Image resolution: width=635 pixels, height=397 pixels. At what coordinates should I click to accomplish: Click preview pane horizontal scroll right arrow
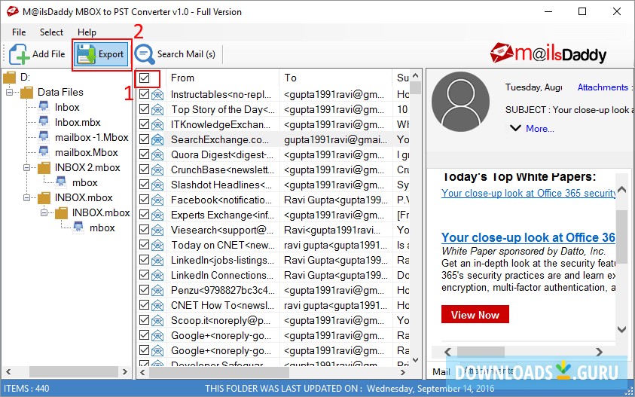[x=599, y=352]
